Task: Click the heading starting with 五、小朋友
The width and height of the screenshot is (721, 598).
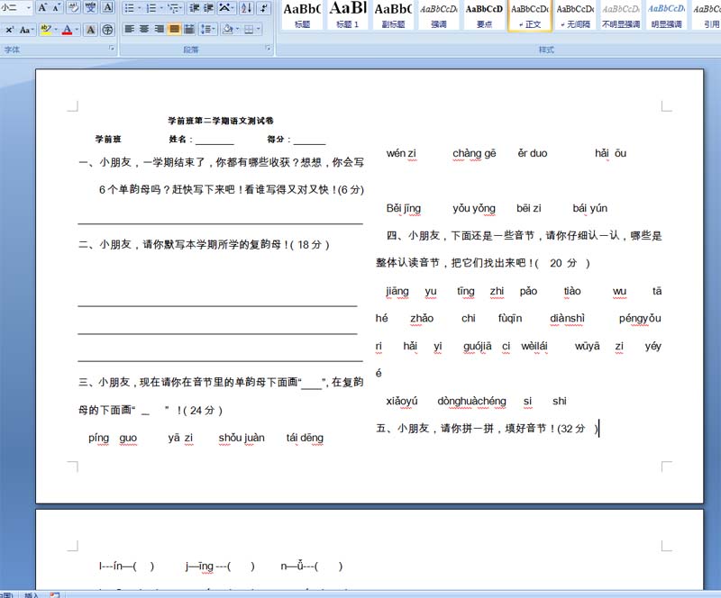Action: pos(487,429)
